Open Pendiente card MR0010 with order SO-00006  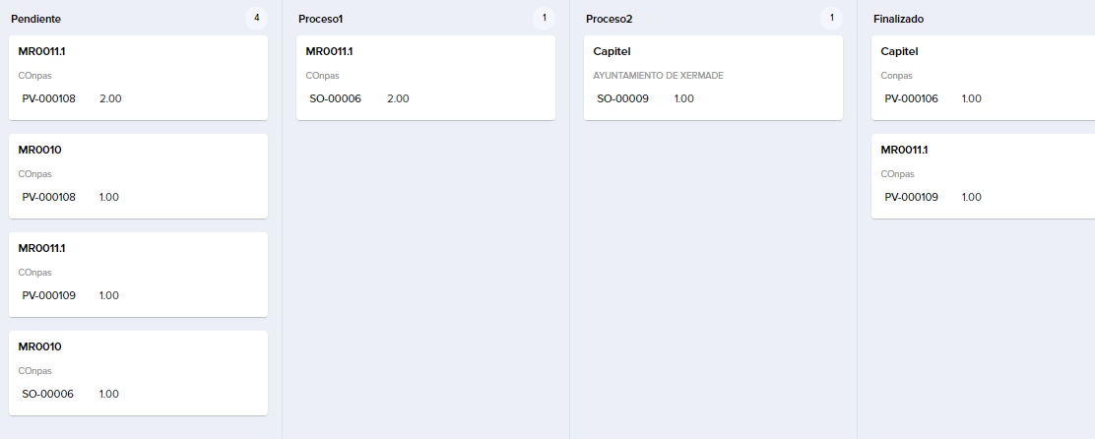coord(138,372)
